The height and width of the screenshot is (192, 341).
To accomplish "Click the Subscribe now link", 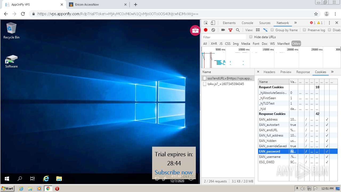I will (173, 172).
